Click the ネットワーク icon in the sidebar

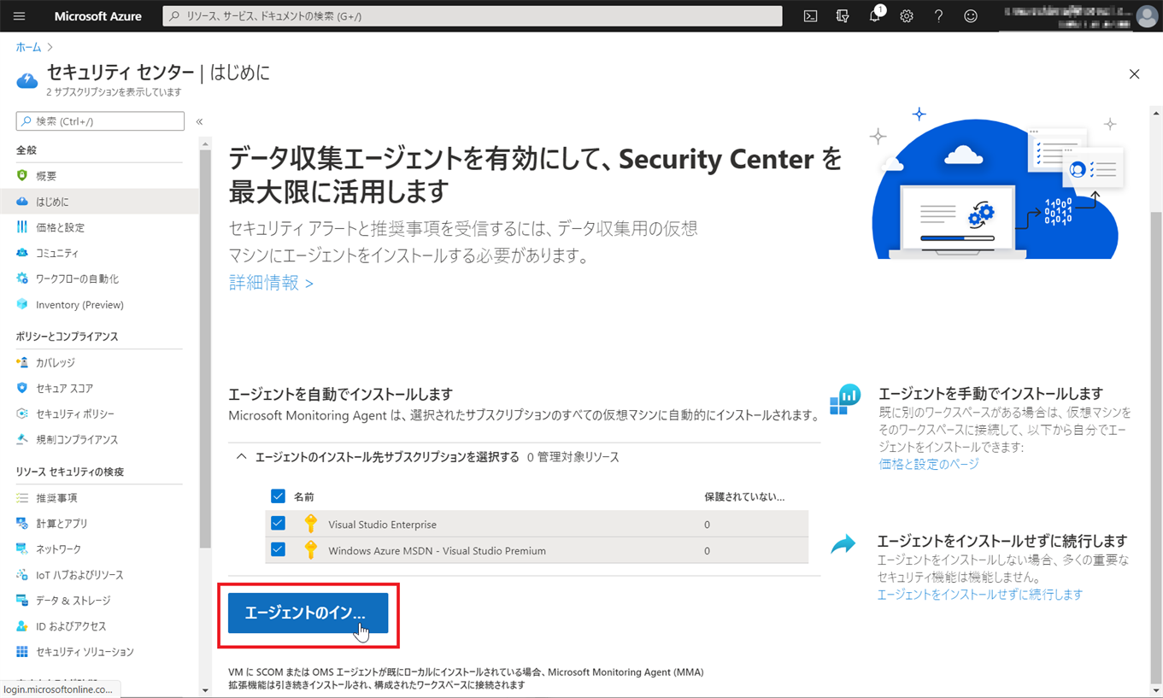(22, 548)
